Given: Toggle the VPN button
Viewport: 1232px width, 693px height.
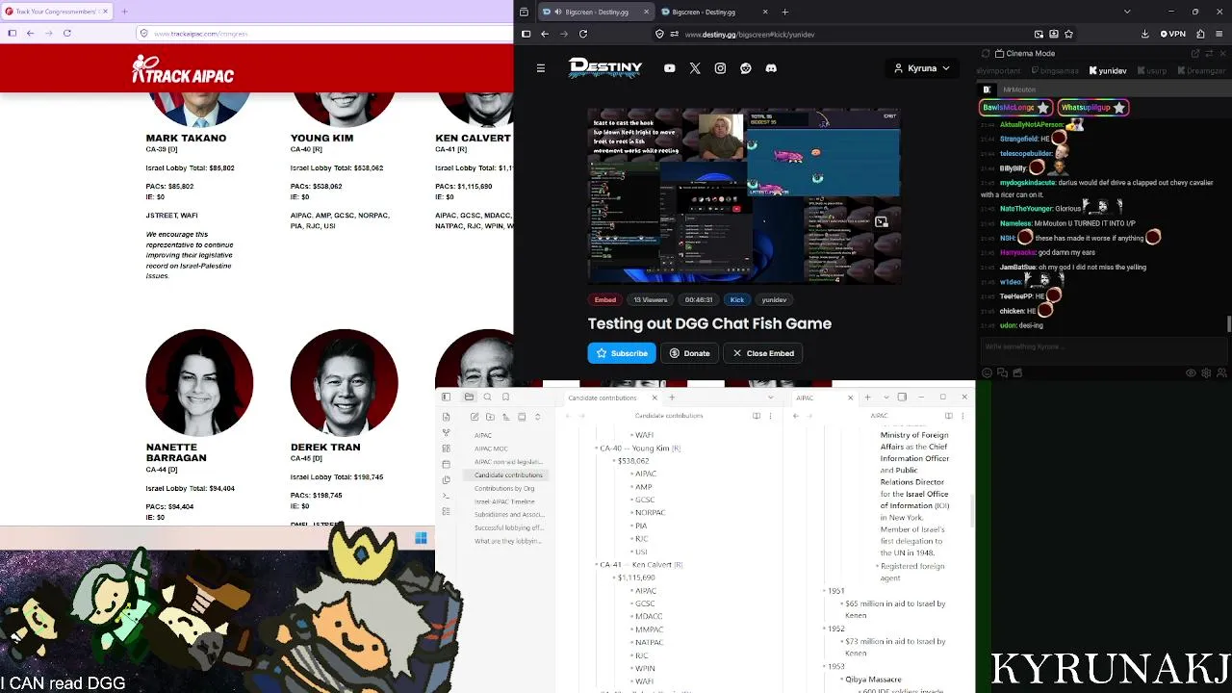Looking at the screenshot, I should pyautogui.click(x=1172, y=34).
